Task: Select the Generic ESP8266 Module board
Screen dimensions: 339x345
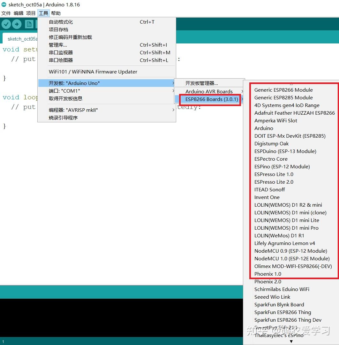Action: point(283,90)
